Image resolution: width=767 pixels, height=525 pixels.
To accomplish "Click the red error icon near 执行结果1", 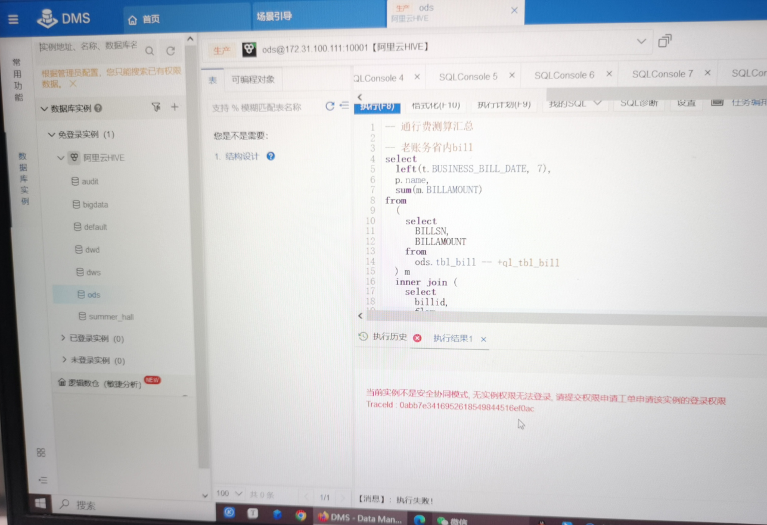I will [x=417, y=337].
